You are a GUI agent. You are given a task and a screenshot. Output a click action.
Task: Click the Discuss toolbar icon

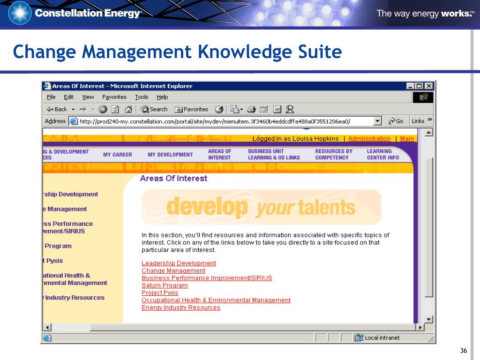coord(277,109)
